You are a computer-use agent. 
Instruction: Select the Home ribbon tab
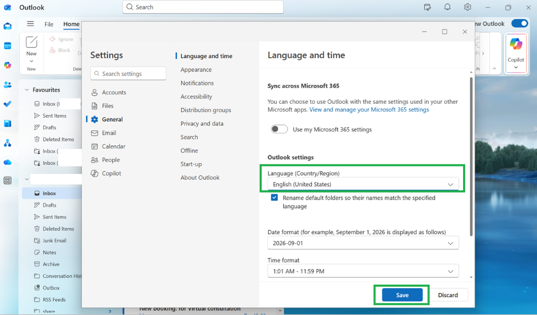71,24
